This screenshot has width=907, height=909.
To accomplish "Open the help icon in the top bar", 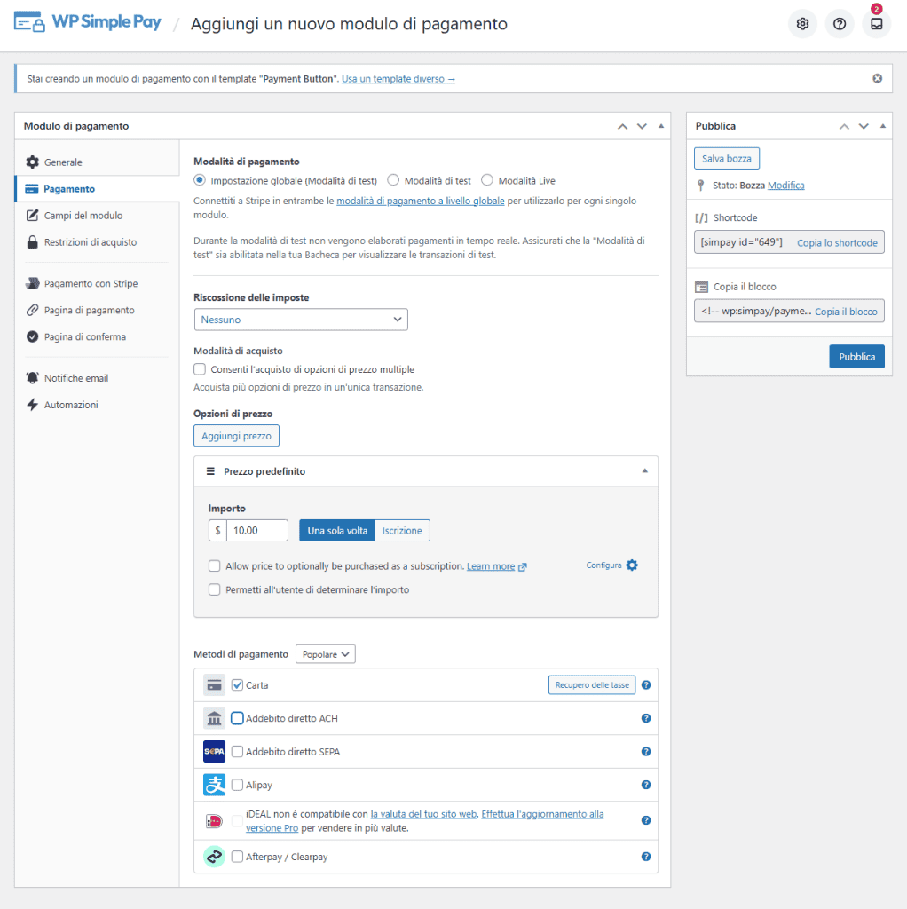I will (x=839, y=23).
